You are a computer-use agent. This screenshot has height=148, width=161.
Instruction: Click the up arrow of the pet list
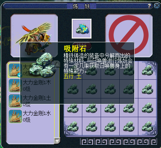pyautogui.click(x=57, y=64)
